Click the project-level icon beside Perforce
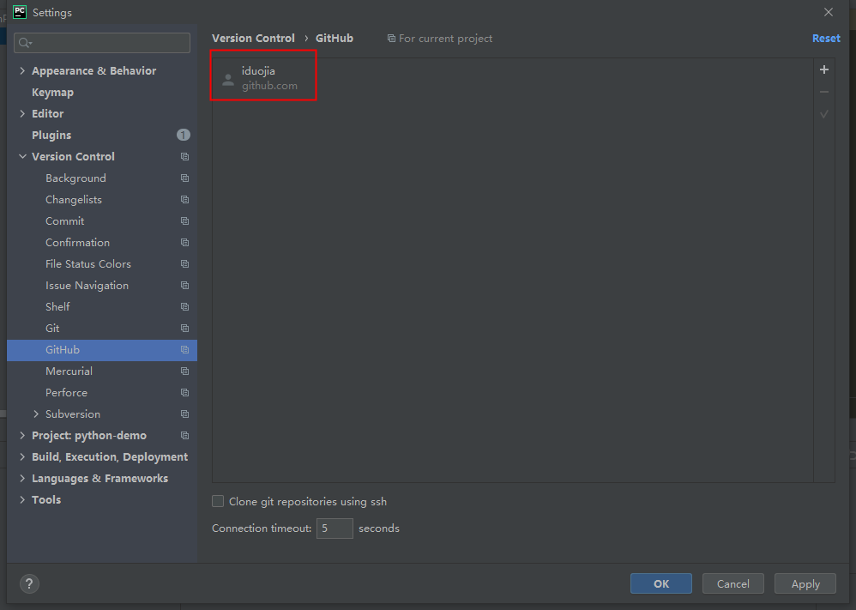The image size is (856, 610). [x=185, y=393]
